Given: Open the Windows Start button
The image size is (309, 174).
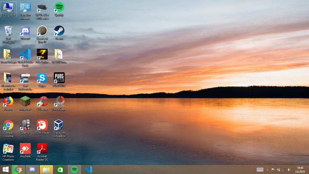Looking at the screenshot, I should click(5, 170).
